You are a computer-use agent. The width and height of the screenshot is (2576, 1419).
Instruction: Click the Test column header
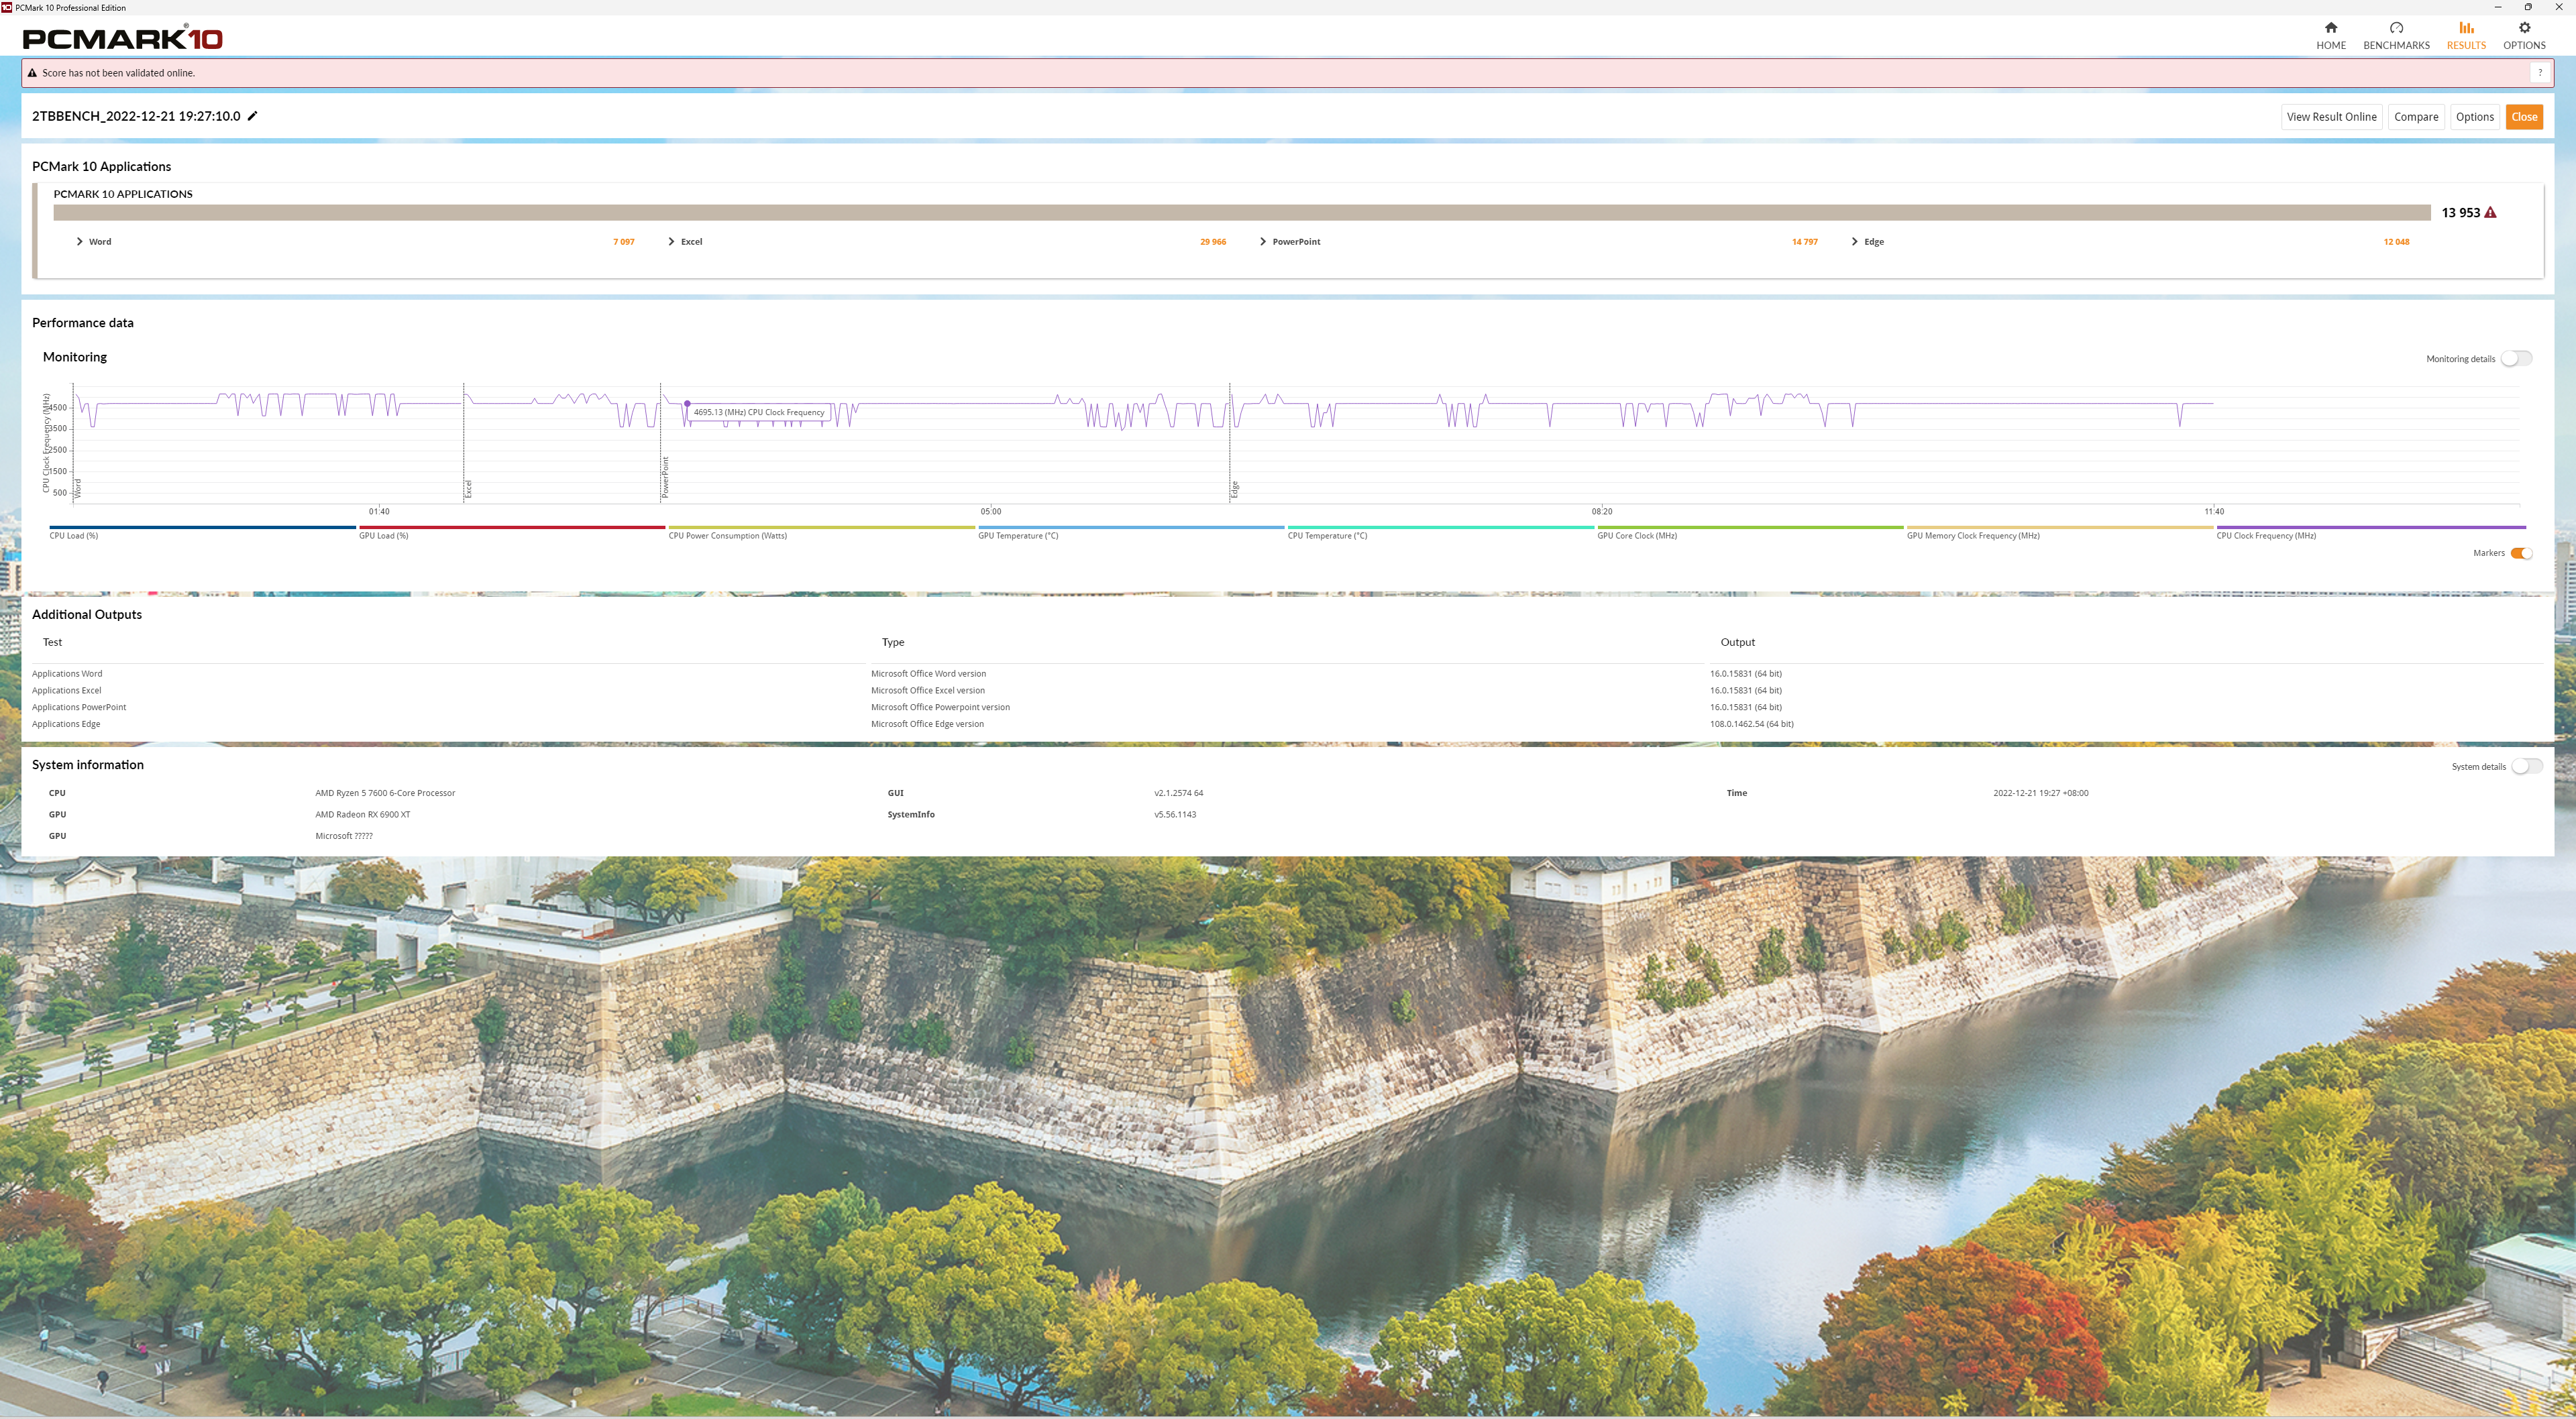pos(52,642)
